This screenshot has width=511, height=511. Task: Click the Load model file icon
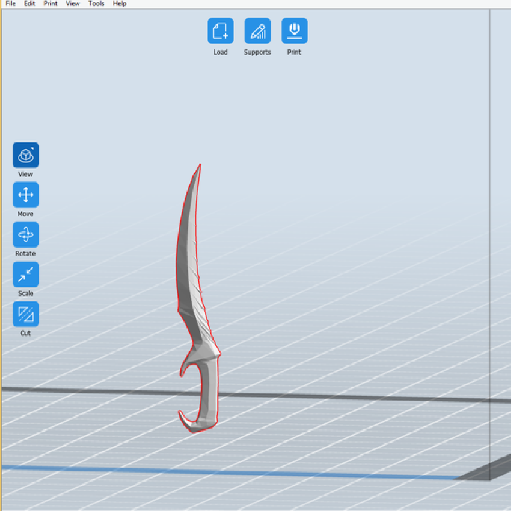[220, 31]
